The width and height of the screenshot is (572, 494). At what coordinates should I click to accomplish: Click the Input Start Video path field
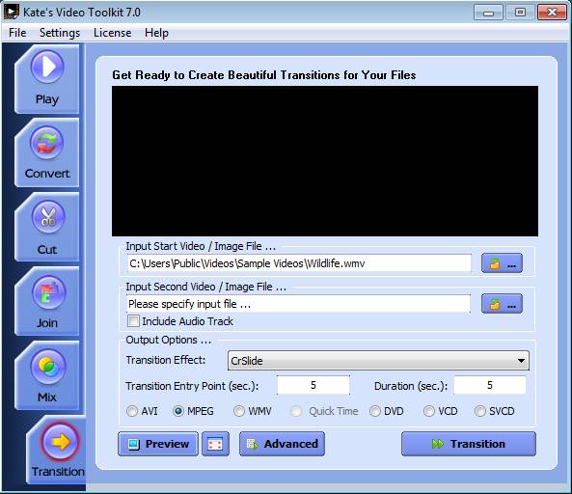tap(299, 263)
